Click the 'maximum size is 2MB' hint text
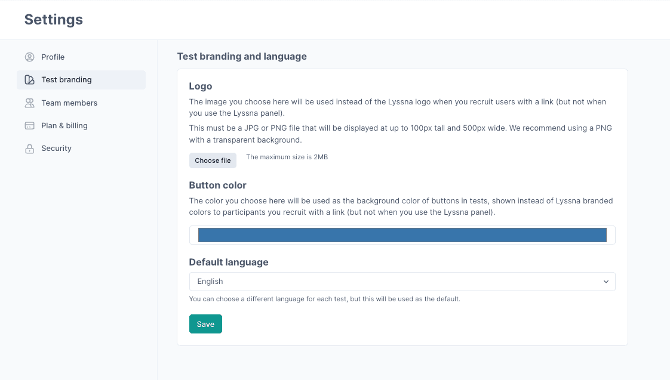Viewport: 670px width, 380px height. point(287,157)
